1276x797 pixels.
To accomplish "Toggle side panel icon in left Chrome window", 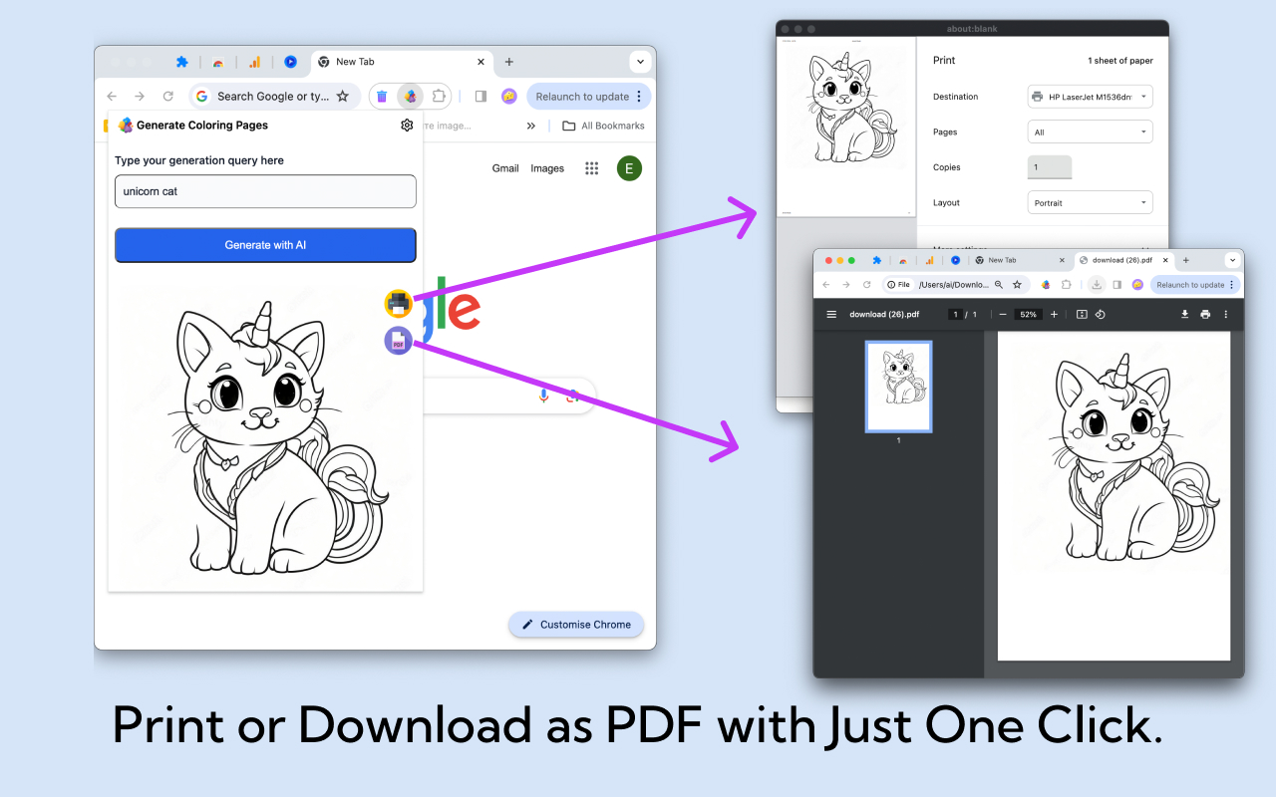I will (480, 97).
